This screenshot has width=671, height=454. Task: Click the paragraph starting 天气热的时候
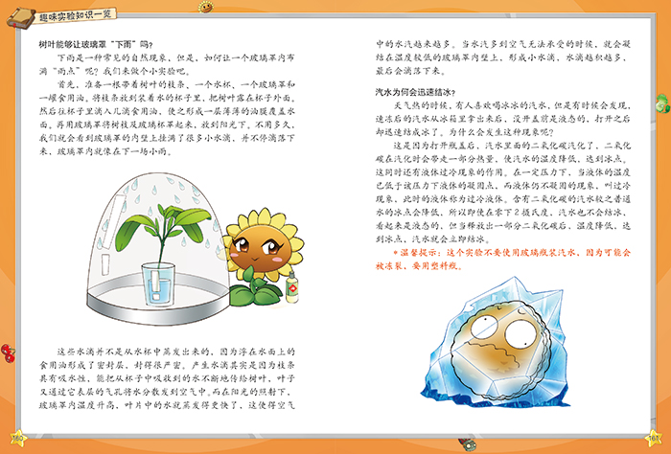click(503, 119)
